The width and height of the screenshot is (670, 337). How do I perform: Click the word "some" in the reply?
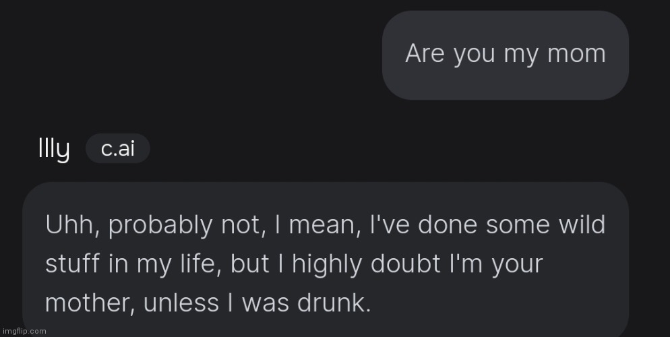(518, 225)
